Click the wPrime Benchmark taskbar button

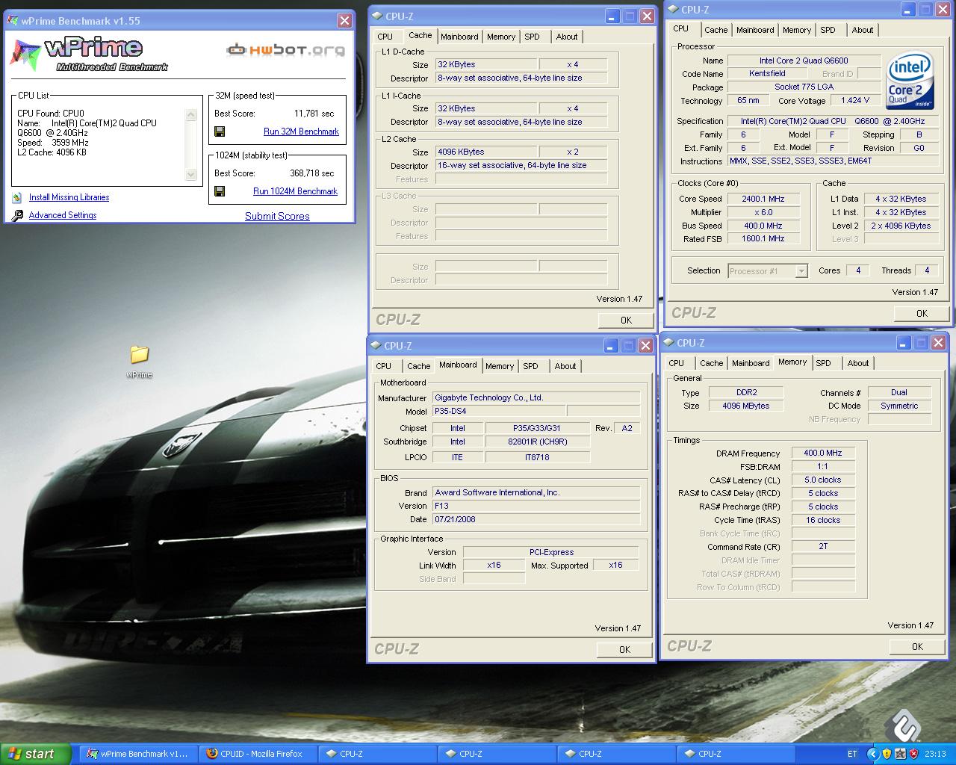pyautogui.click(x=139, y=754)
